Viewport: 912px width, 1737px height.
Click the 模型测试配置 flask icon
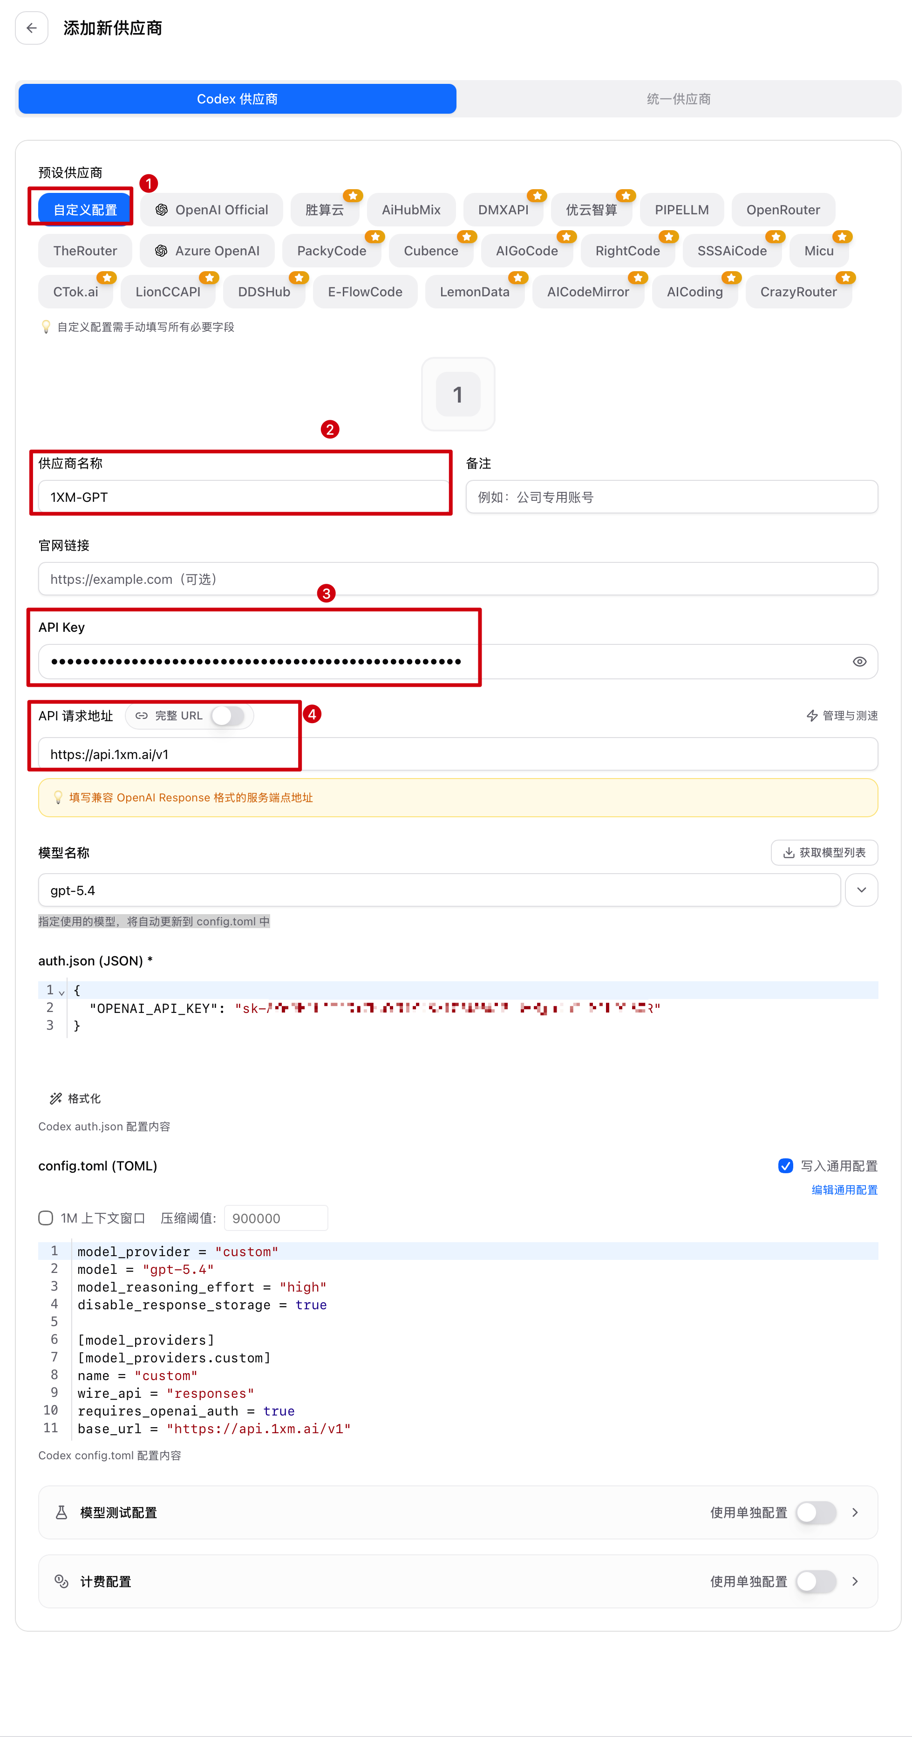tap(61, 1512)
